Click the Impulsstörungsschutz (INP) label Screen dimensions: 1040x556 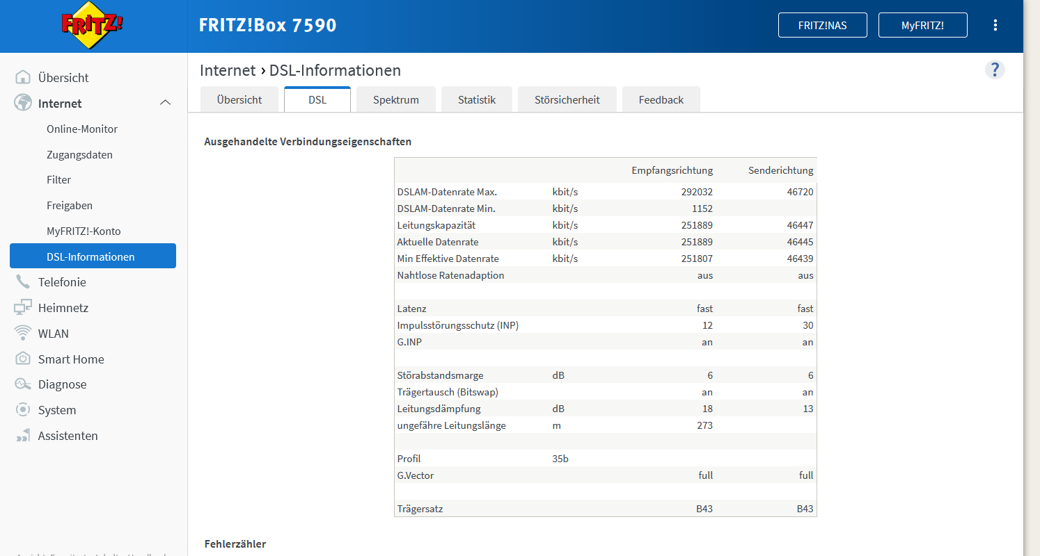click(x=458, y=325)
